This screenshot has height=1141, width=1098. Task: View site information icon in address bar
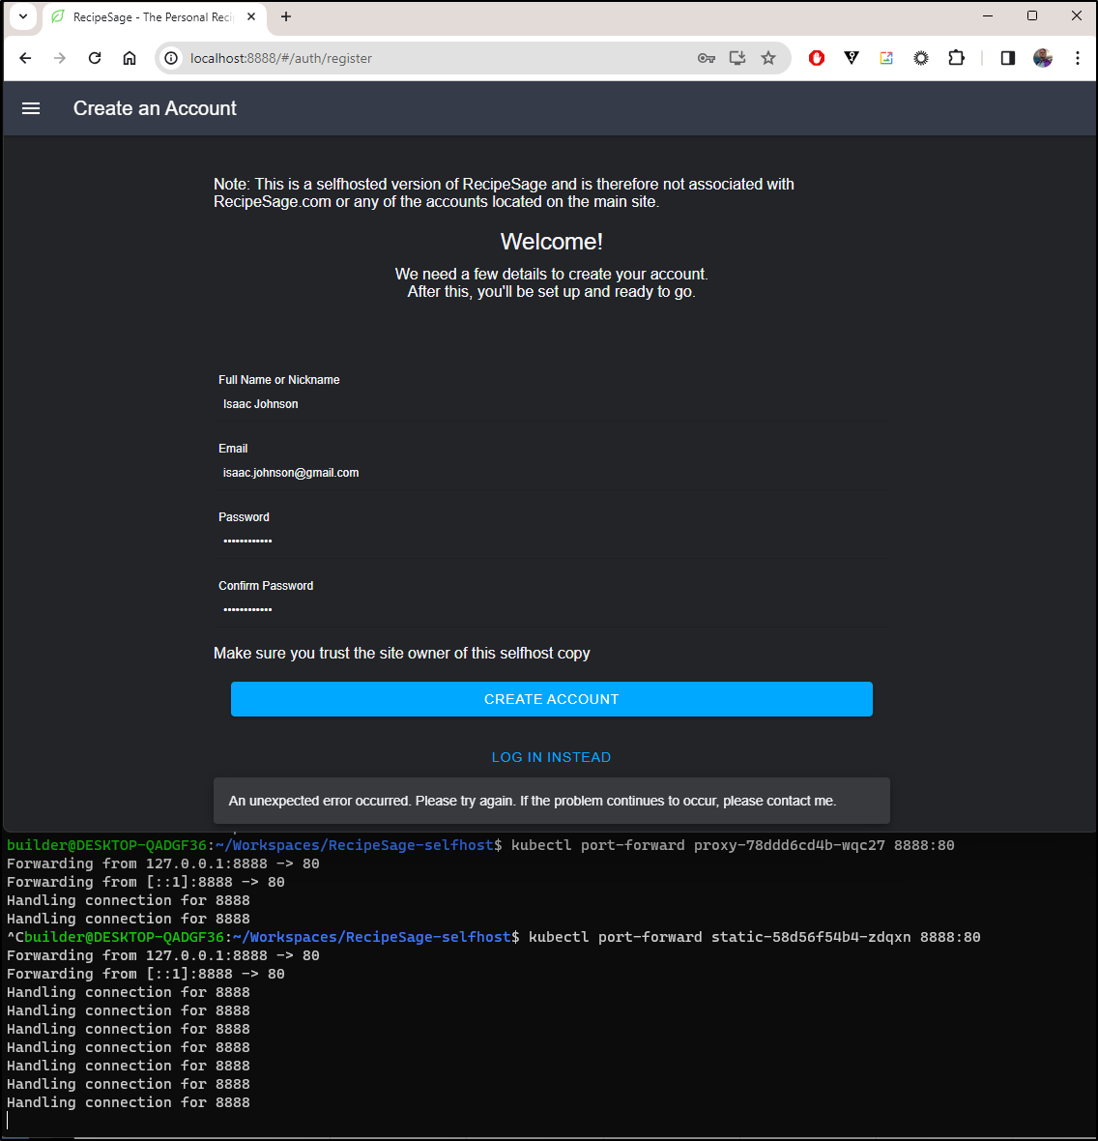(171, 58)
